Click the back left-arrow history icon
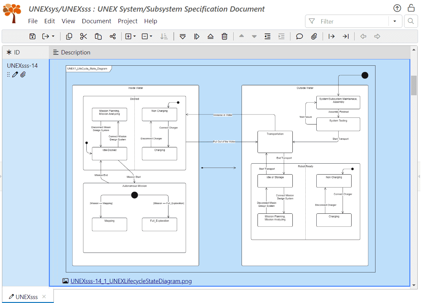The width and height of the screenshot is (421, 303). click(363, 37)
